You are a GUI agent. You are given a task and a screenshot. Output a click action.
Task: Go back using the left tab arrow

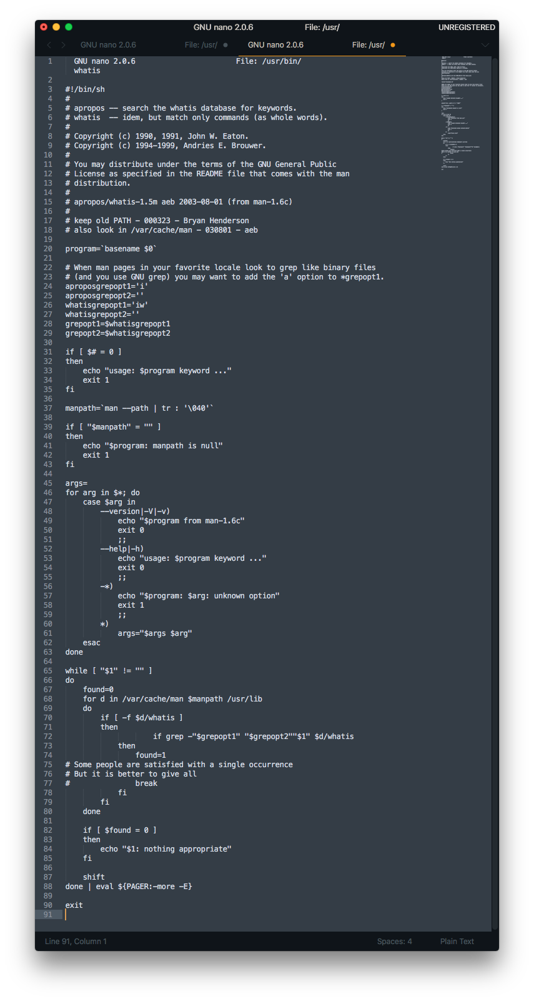coord(49,45)
